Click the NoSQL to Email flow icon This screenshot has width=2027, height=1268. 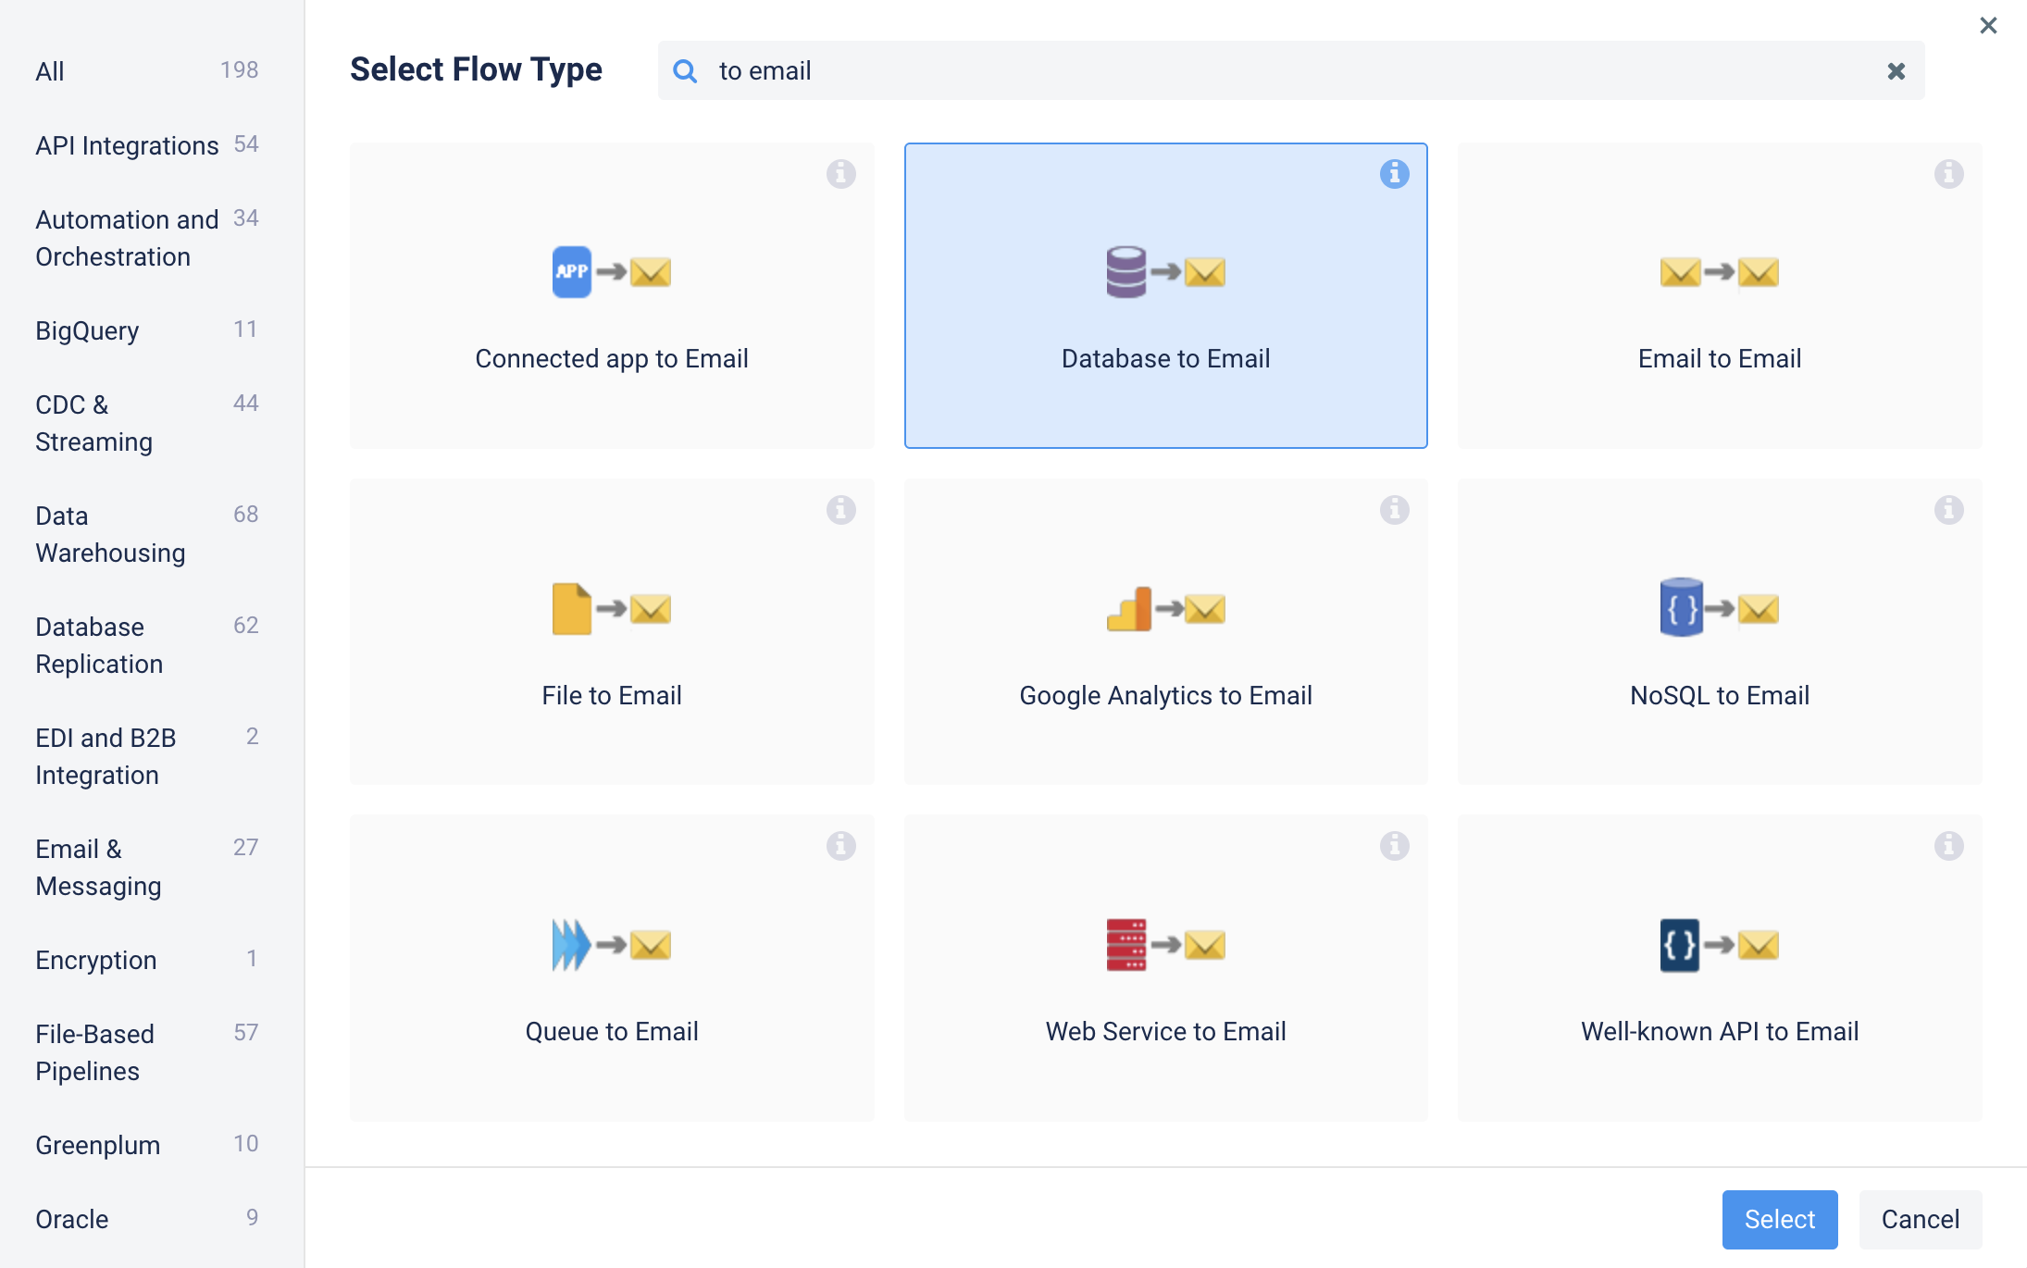click(x=1719, y=608)
